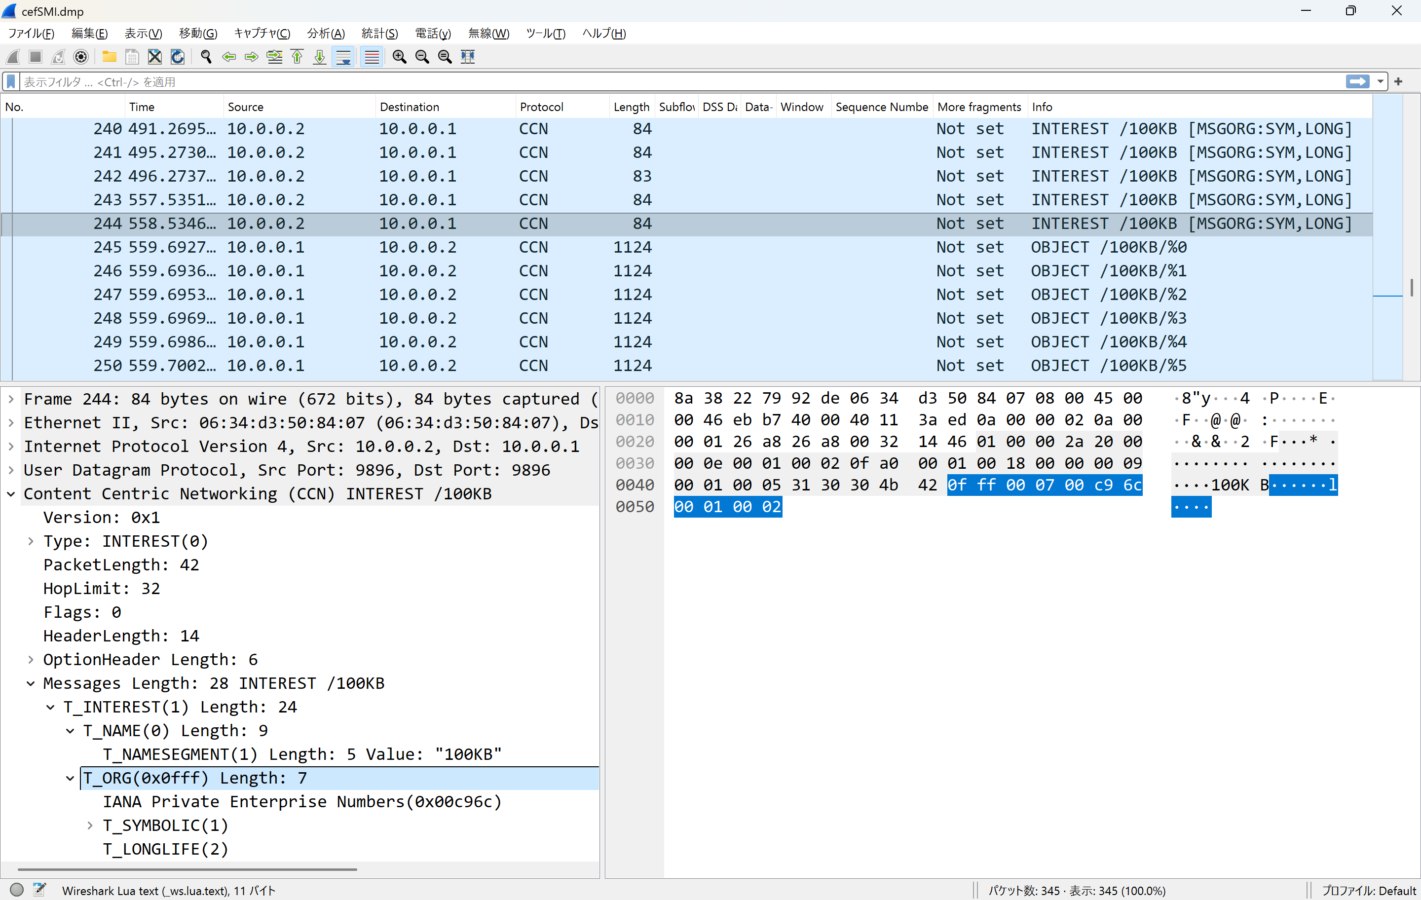The image size is (1421, 900).
Task: Toggle packet colorization rules button
Action: 371,57
